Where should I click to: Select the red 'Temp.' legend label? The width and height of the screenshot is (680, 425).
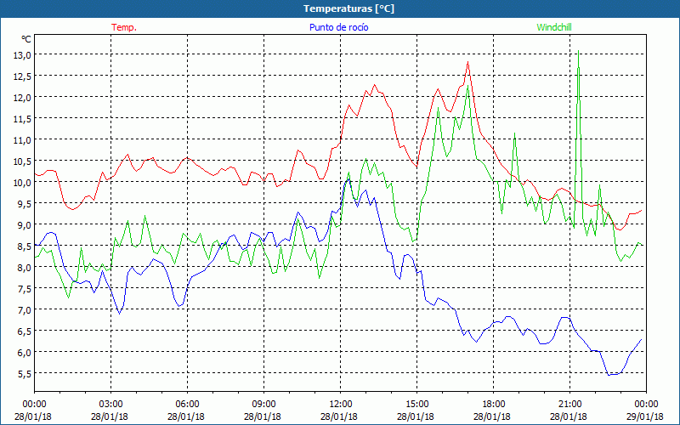(124, 27)
